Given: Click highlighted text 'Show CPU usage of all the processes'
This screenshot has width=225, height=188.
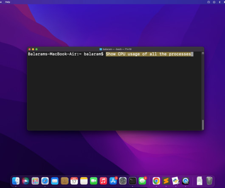Looking at the screenshot, I should (149, 54).
